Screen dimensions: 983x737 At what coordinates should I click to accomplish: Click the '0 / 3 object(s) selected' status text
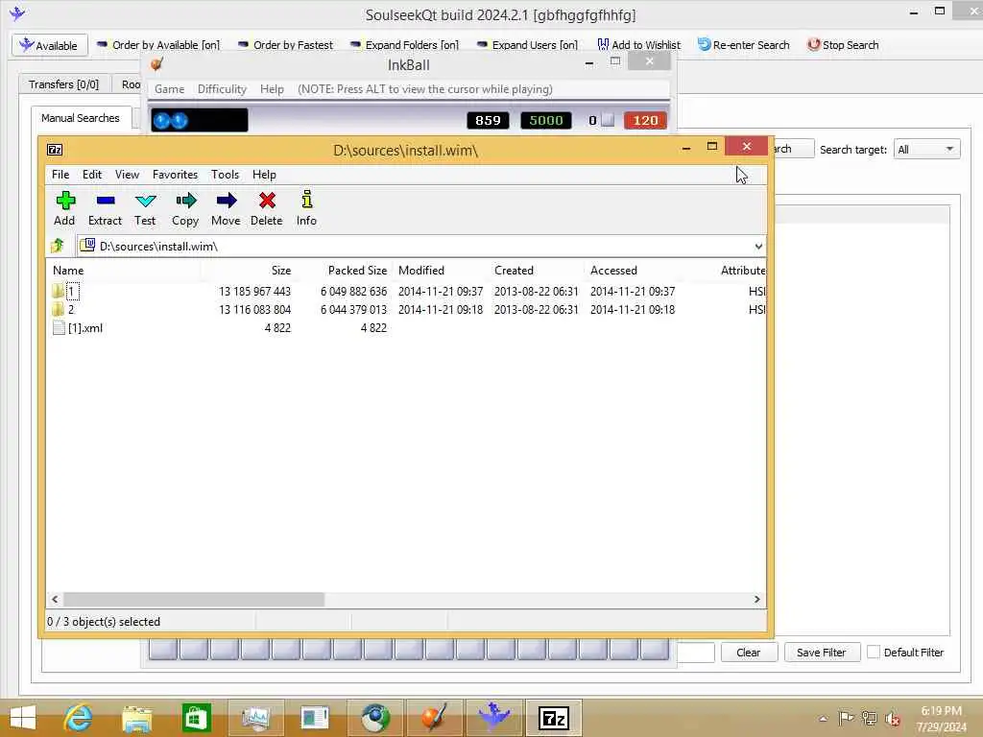[x=104, y=622]
